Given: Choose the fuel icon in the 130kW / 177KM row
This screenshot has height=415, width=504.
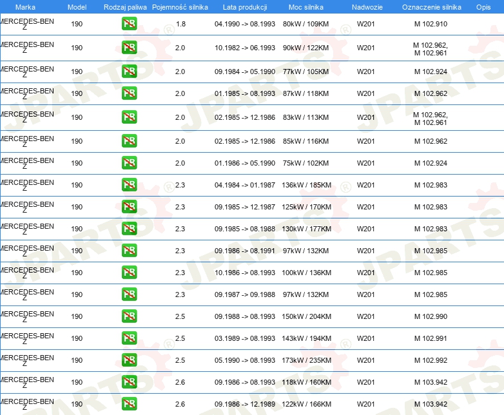Looking at the screenshot, I should coord(129,228).
